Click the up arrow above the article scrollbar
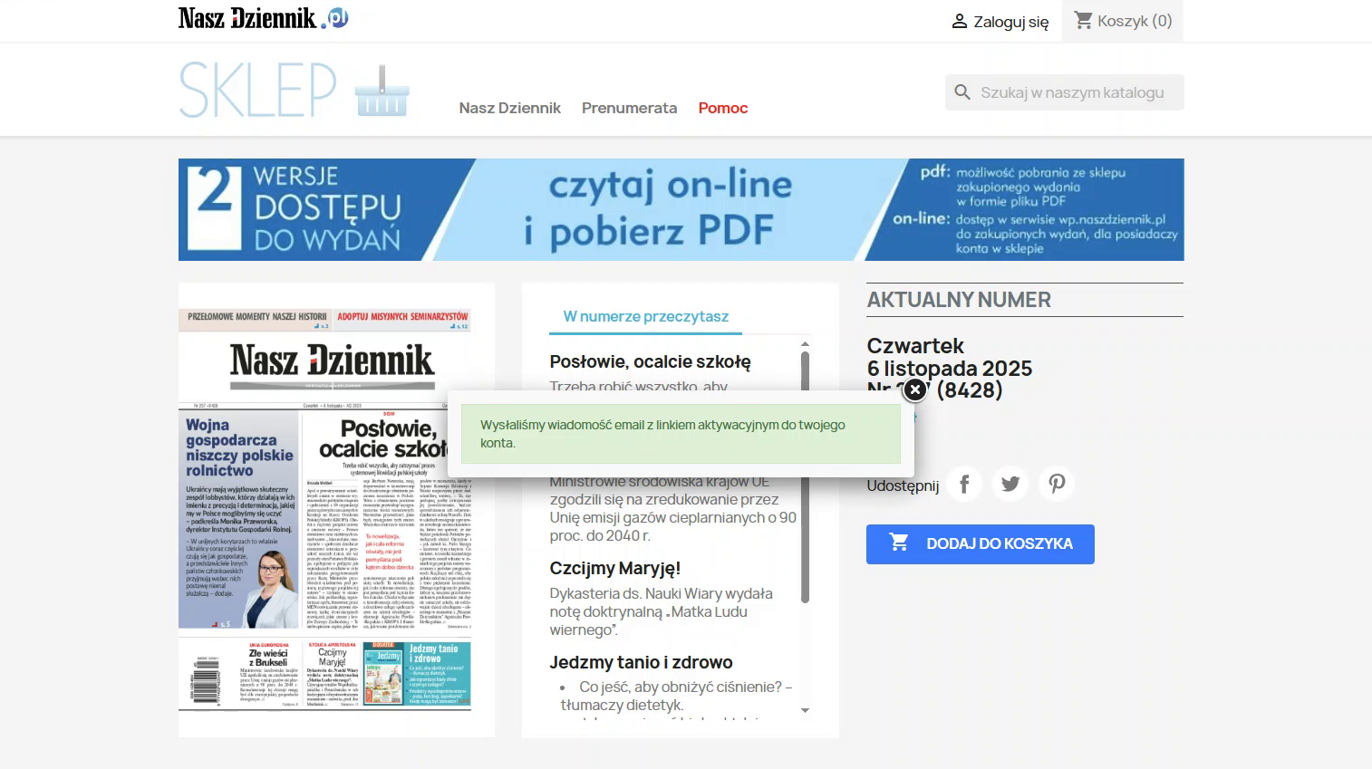This screenshot has height=769, width=1372. click(804, 343)
